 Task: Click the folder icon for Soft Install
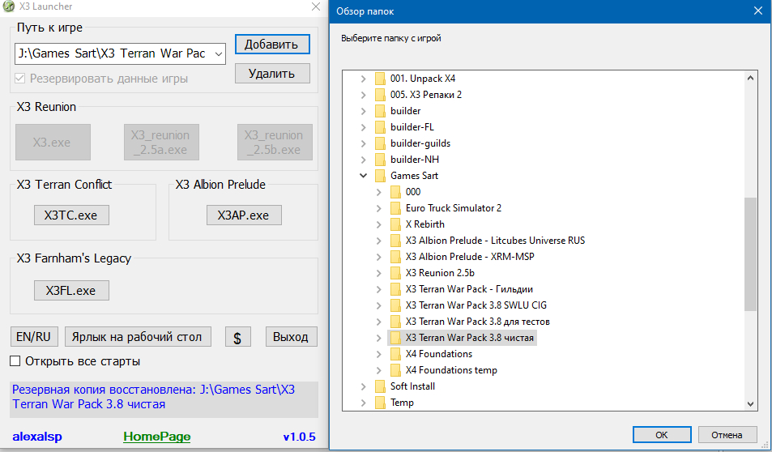[x=380, y=386]
